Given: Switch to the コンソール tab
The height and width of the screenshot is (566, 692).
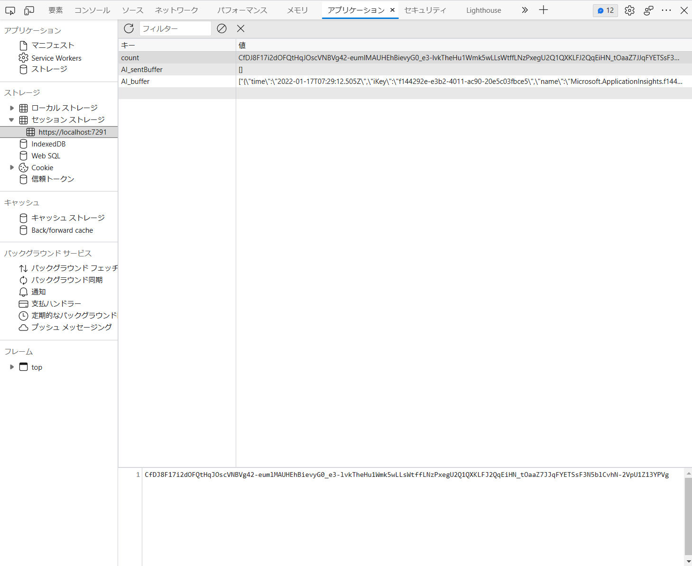Looking at the screenshot, I should click(x=92, y=10).
